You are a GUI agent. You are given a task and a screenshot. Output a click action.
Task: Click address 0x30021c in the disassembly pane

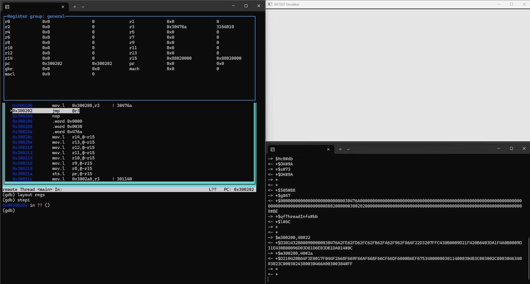22,179
